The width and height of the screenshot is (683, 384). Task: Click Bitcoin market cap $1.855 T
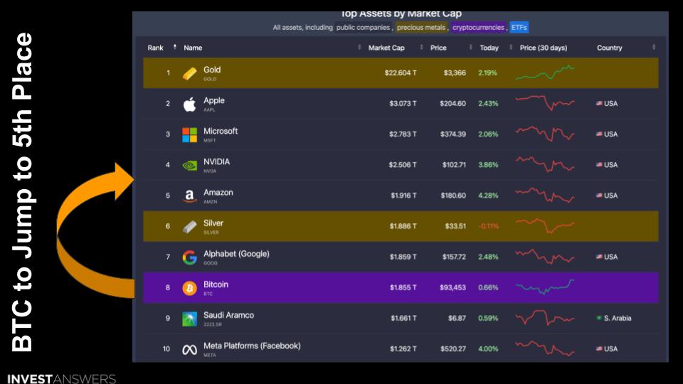coord(403,287)
